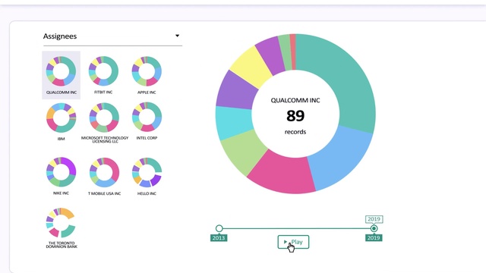Screen dimensions: 486x273
Task: Click the Play button under the timeline
Action: point(293,242)
